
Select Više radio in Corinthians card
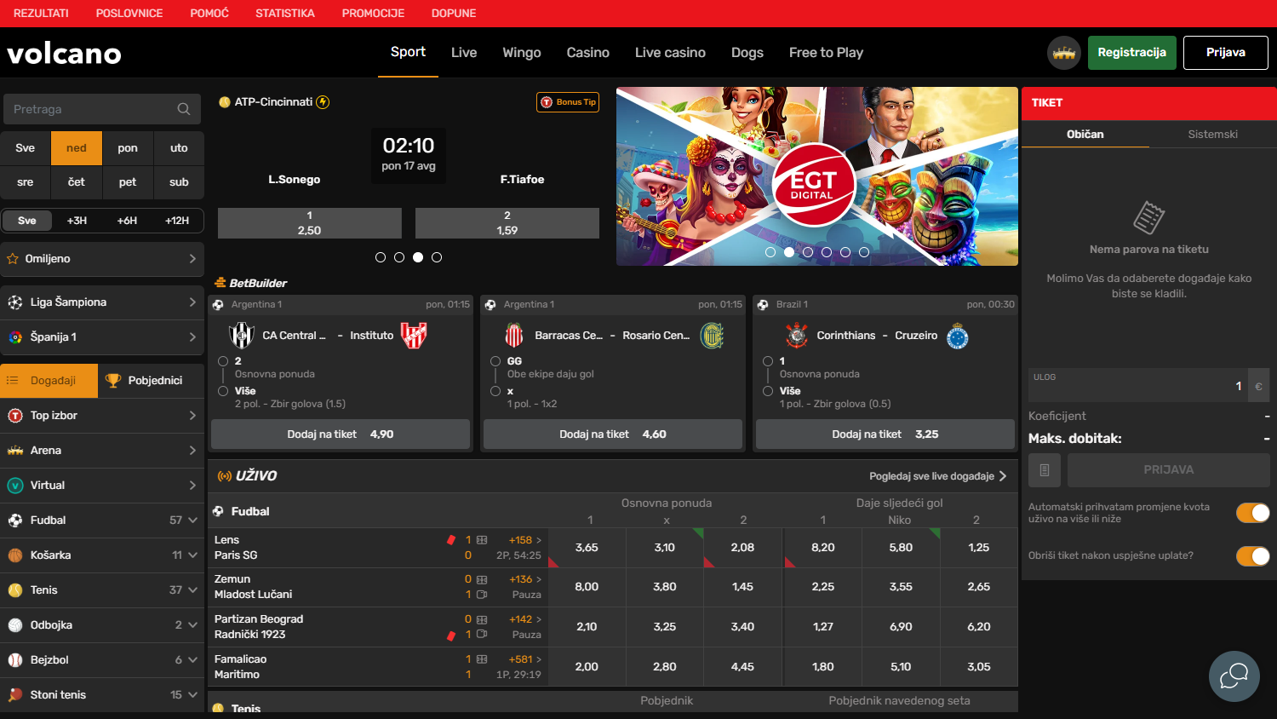(x=768, y=391)
